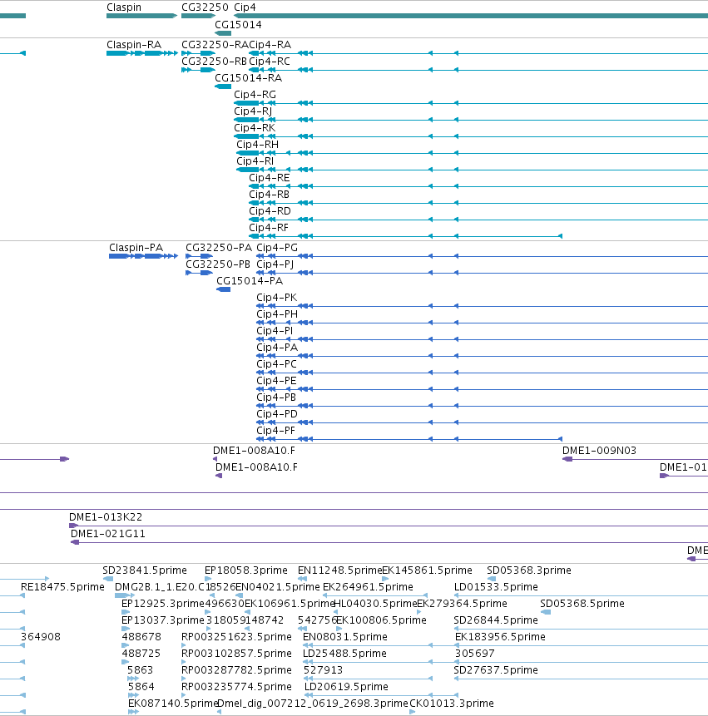Screen dimensions: 708x716
Task: Click the LD01533.5prime EST label
Action: [496, 587]
